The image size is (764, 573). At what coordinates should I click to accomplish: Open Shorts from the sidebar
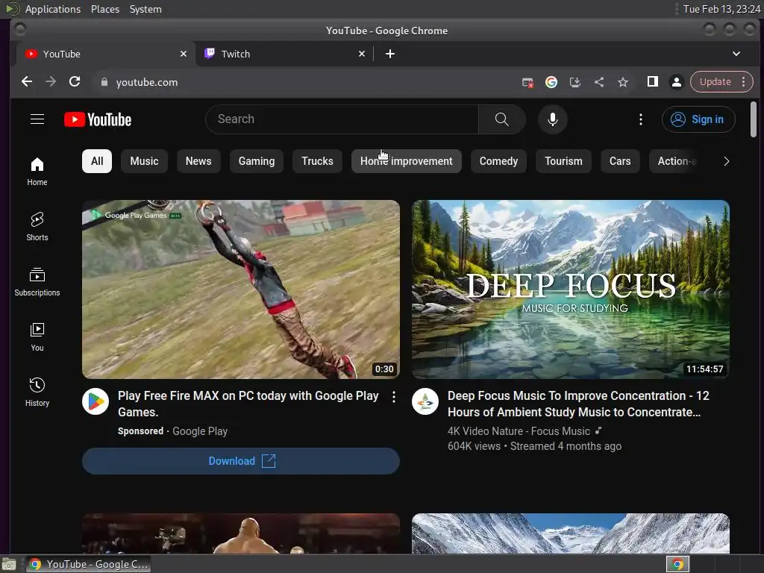[37, 227]
